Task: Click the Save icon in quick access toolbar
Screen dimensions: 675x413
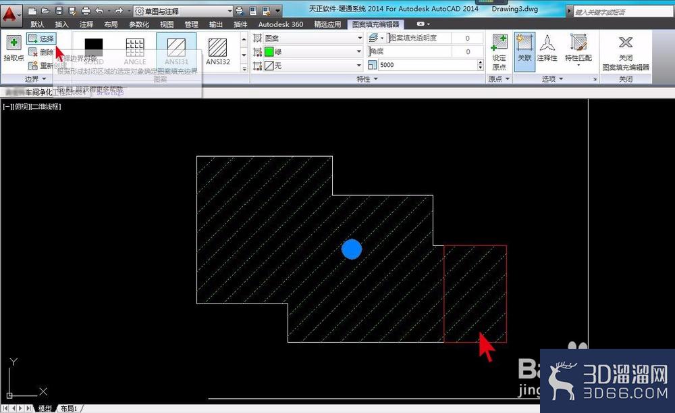Action: click(x=59, y=11)
